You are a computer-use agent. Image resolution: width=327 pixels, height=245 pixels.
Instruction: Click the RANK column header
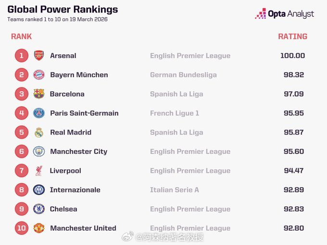coord(21,37)
